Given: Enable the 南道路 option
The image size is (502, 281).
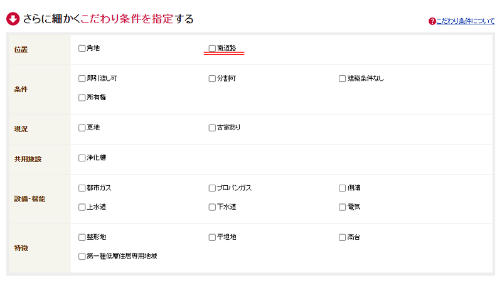Looking at the screenshot, I should [212, 48].
